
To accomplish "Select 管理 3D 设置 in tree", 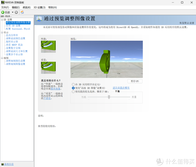I will tap(13, 26).
